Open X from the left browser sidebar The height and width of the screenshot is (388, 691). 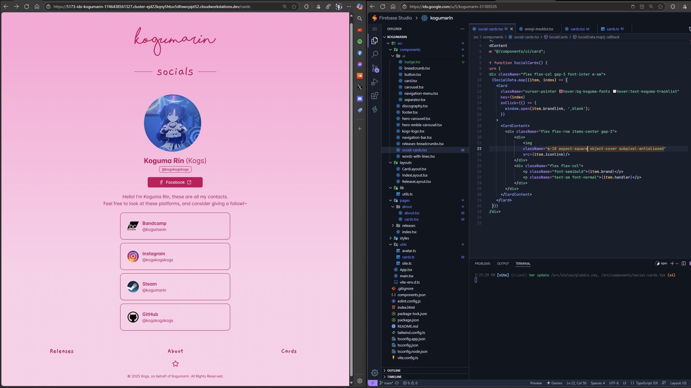point(360,87)
